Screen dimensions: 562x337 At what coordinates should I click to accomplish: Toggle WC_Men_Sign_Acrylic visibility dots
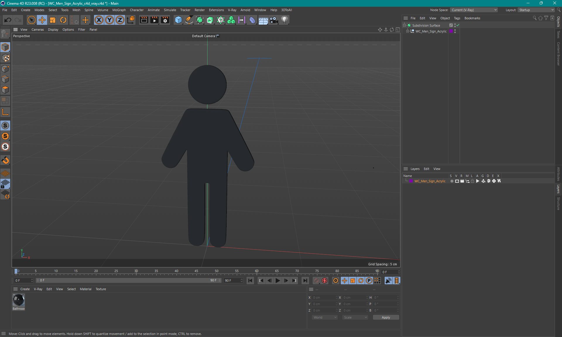(x=455, y=31)
